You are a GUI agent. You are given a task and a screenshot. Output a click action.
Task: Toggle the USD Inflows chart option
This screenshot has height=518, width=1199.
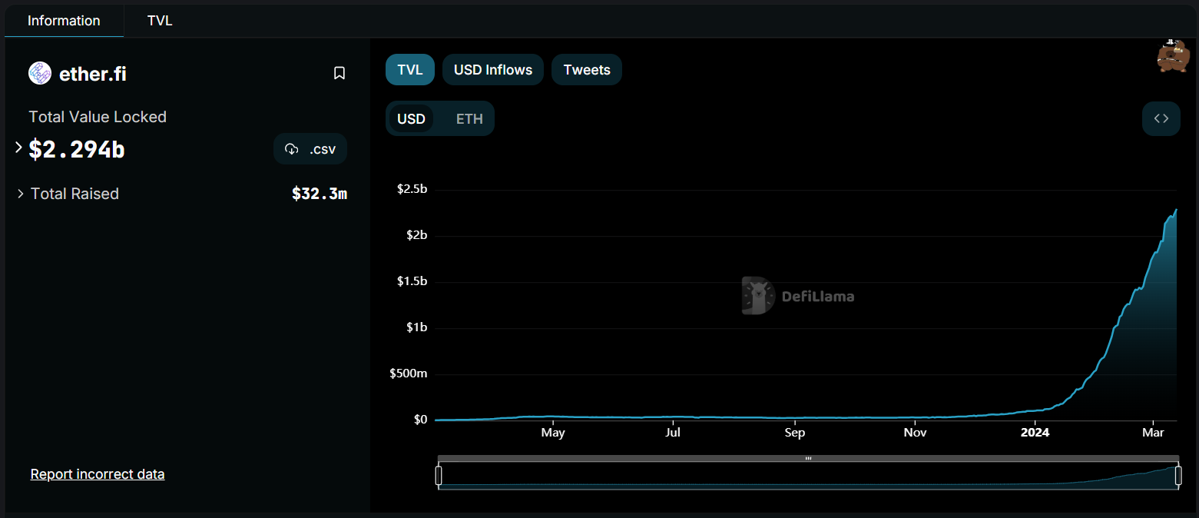click(493, 70)
